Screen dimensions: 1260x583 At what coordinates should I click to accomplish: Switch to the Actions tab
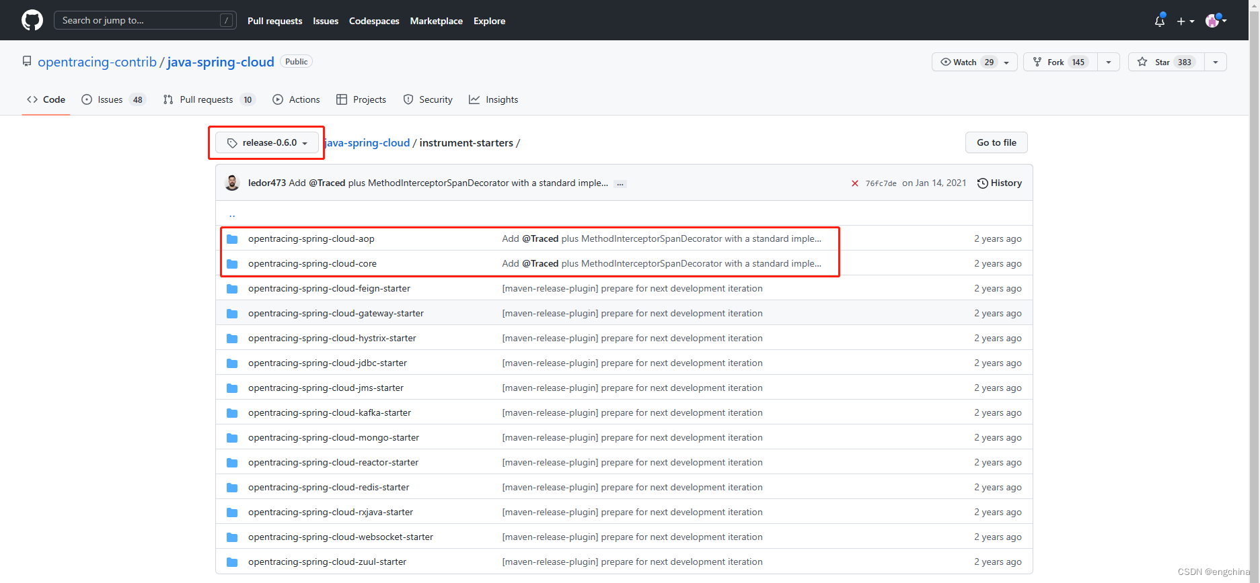click(296, 99)
